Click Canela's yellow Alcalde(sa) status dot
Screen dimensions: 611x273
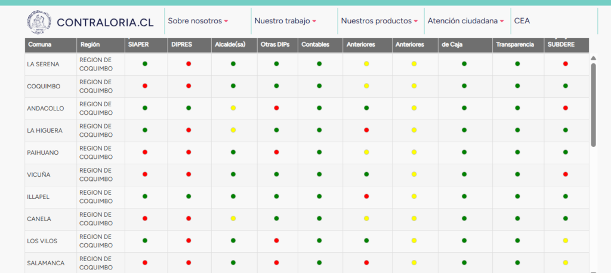coord(233,219)
